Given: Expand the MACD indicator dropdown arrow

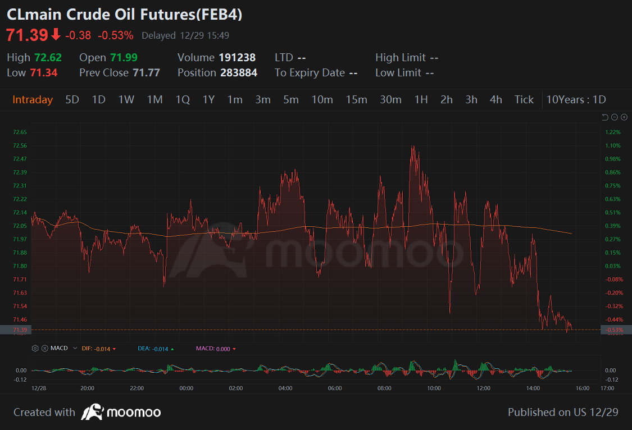Looking at the screenshot, I should 75,349.
